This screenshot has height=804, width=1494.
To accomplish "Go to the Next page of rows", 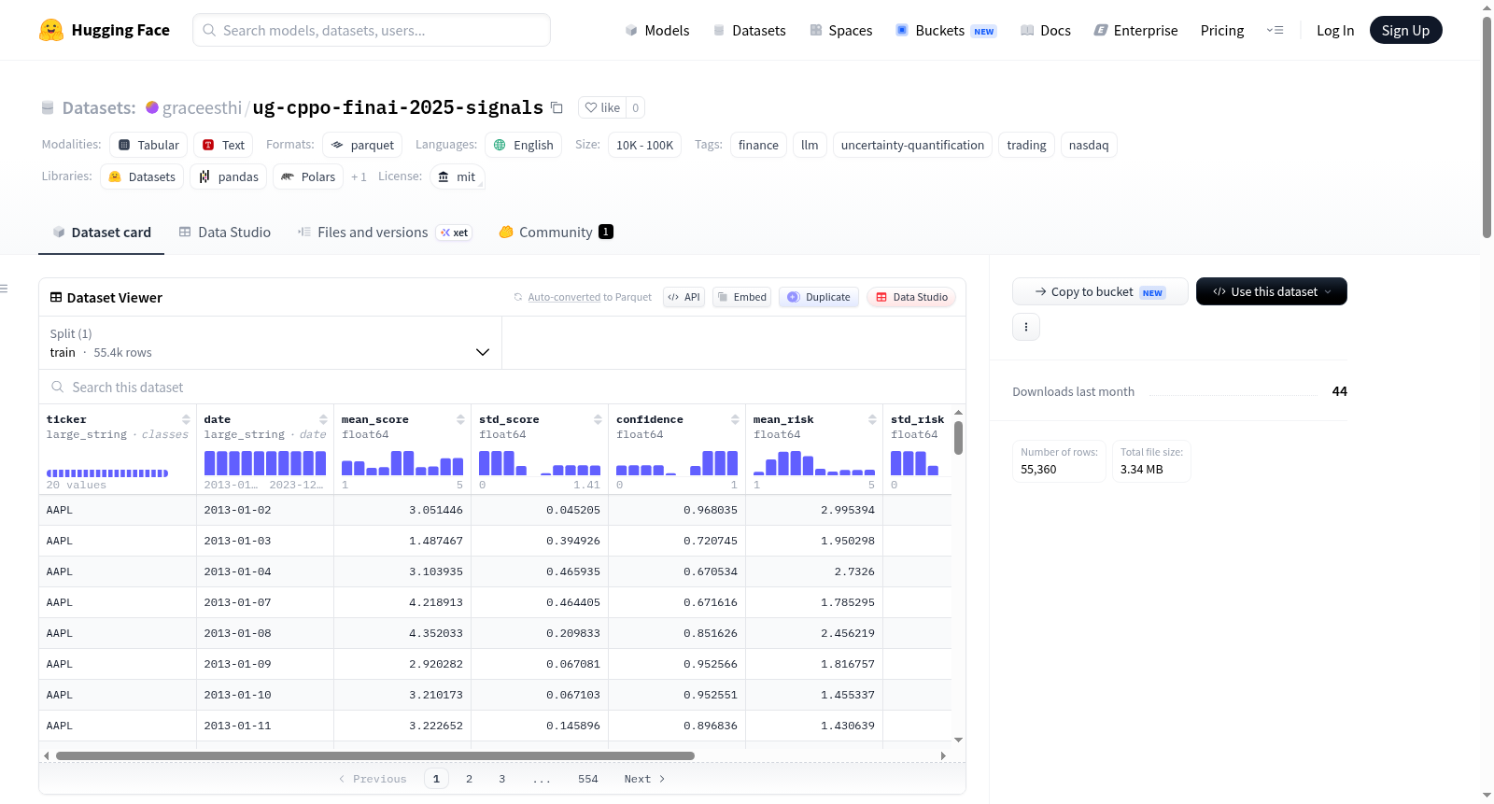I will (x=644, y=779).
